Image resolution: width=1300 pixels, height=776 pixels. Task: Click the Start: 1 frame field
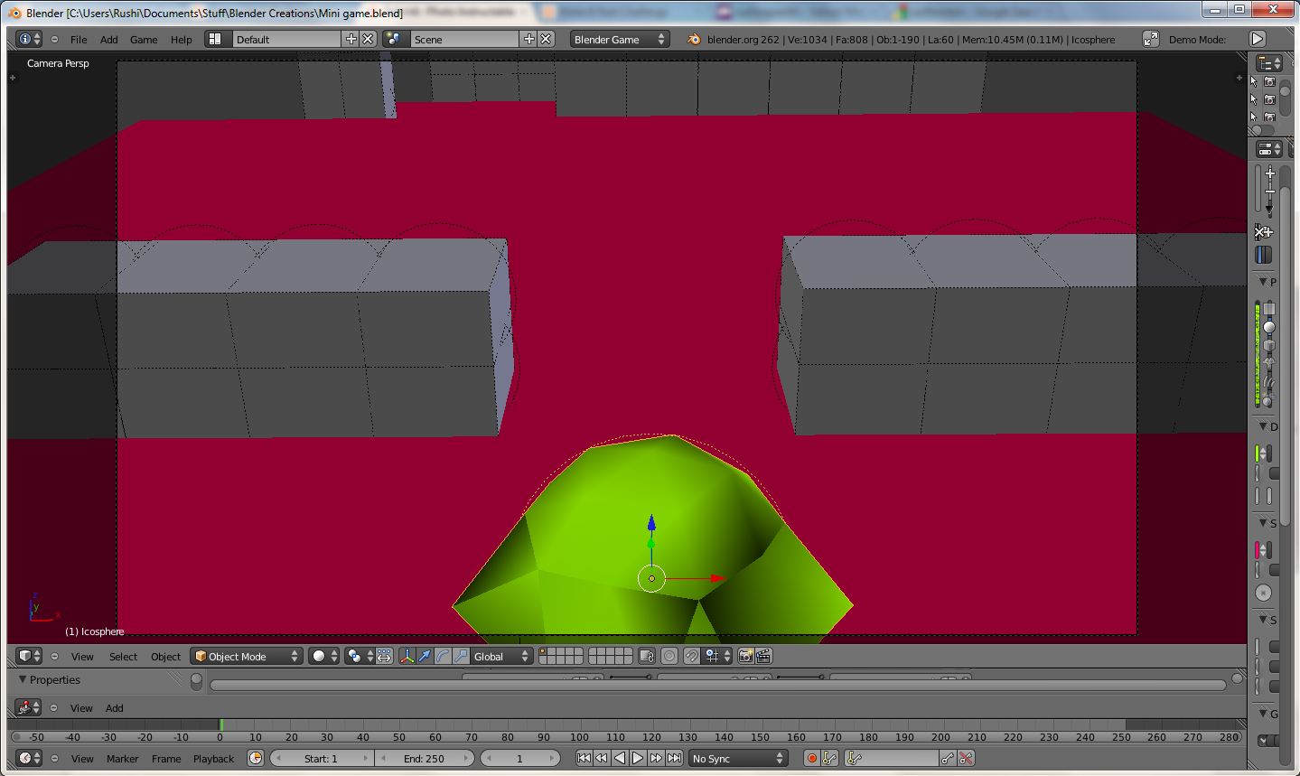323,758
